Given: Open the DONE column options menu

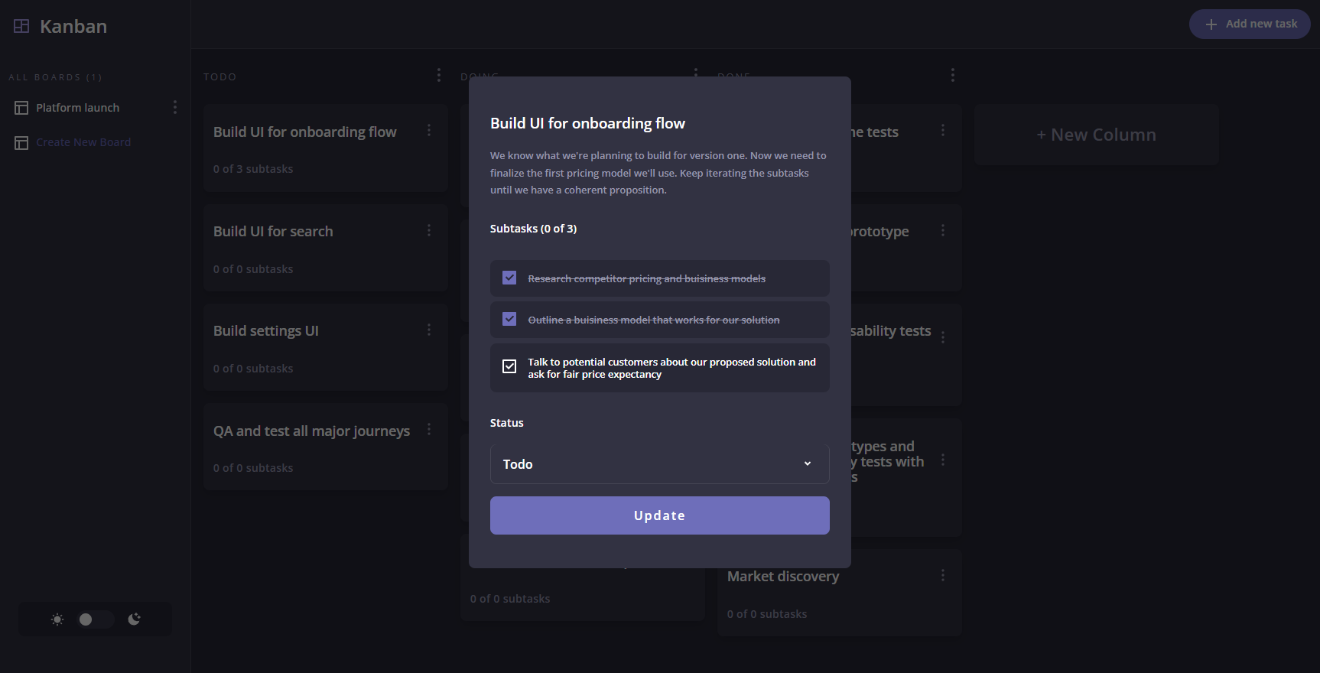Looking at the screenshot, I should coord(952,75).
